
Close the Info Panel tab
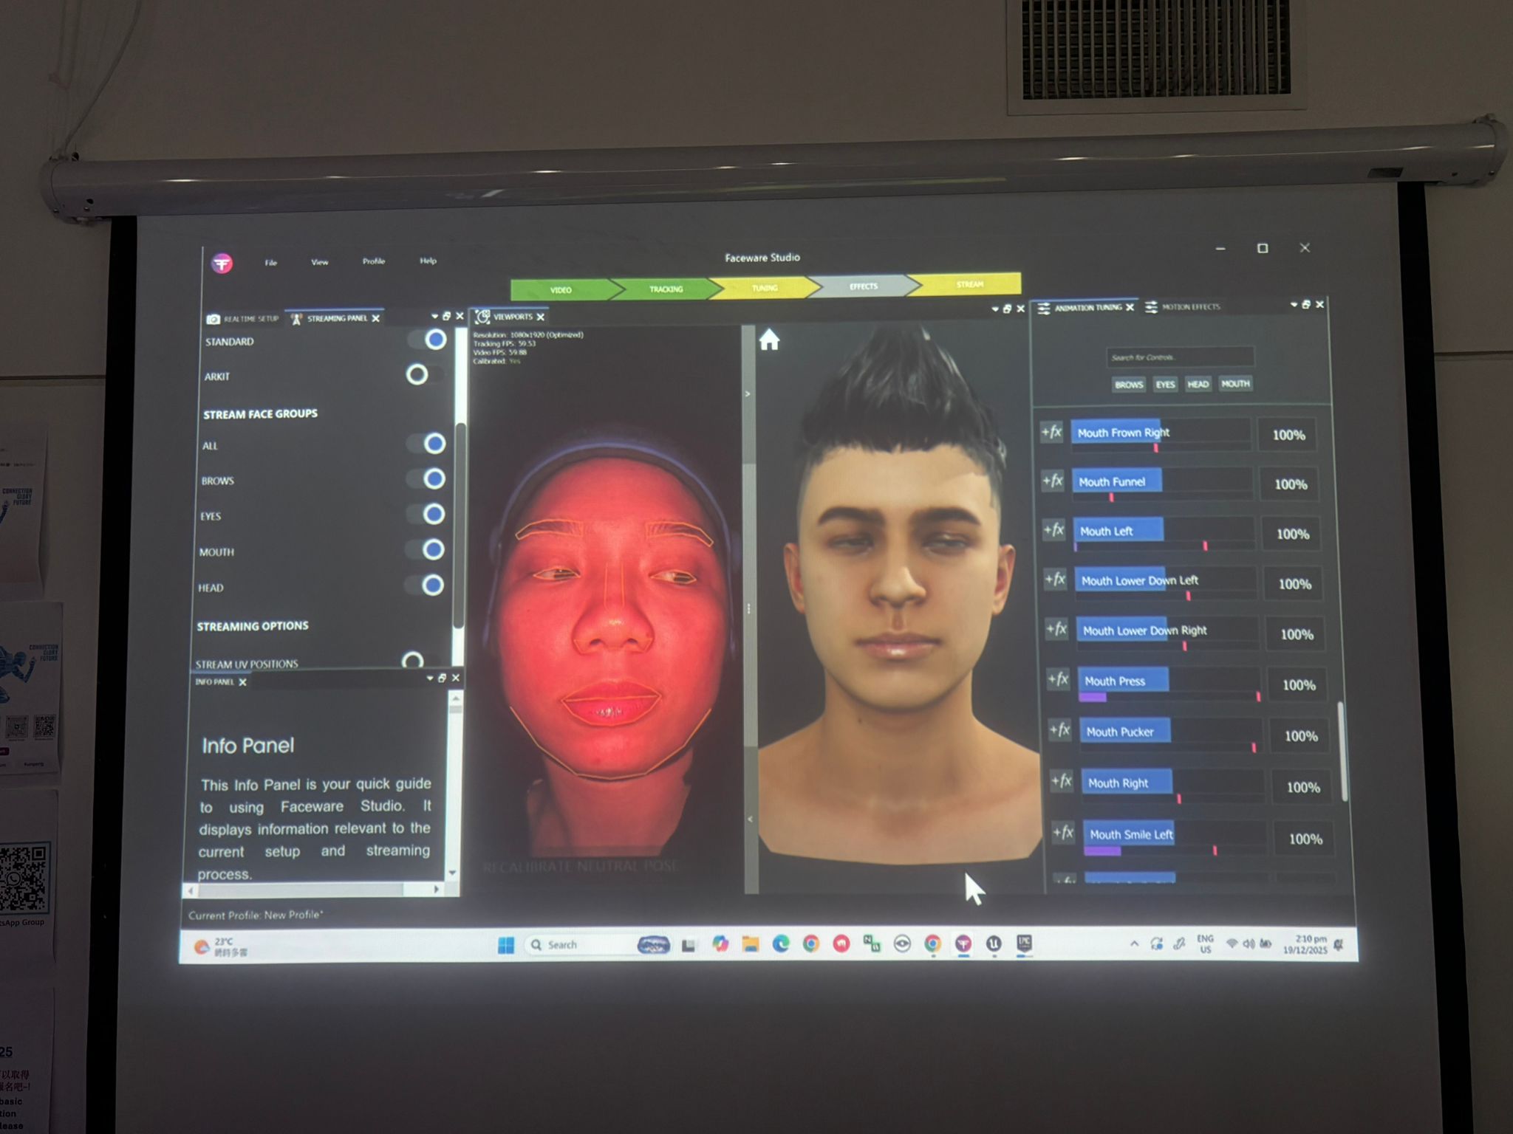[242, 682]
